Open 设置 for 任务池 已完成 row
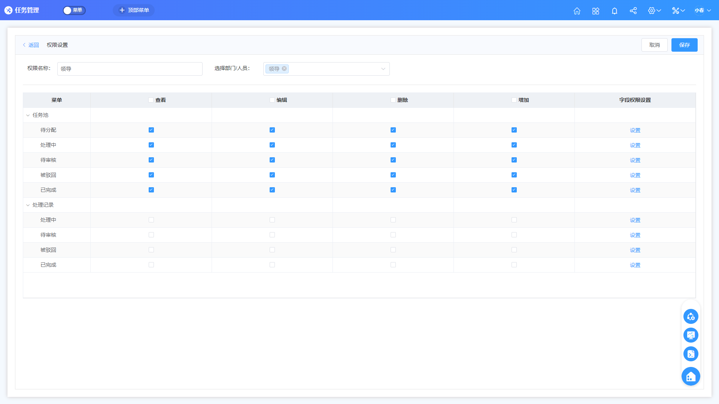719x404 pixels. click(635, 190)
